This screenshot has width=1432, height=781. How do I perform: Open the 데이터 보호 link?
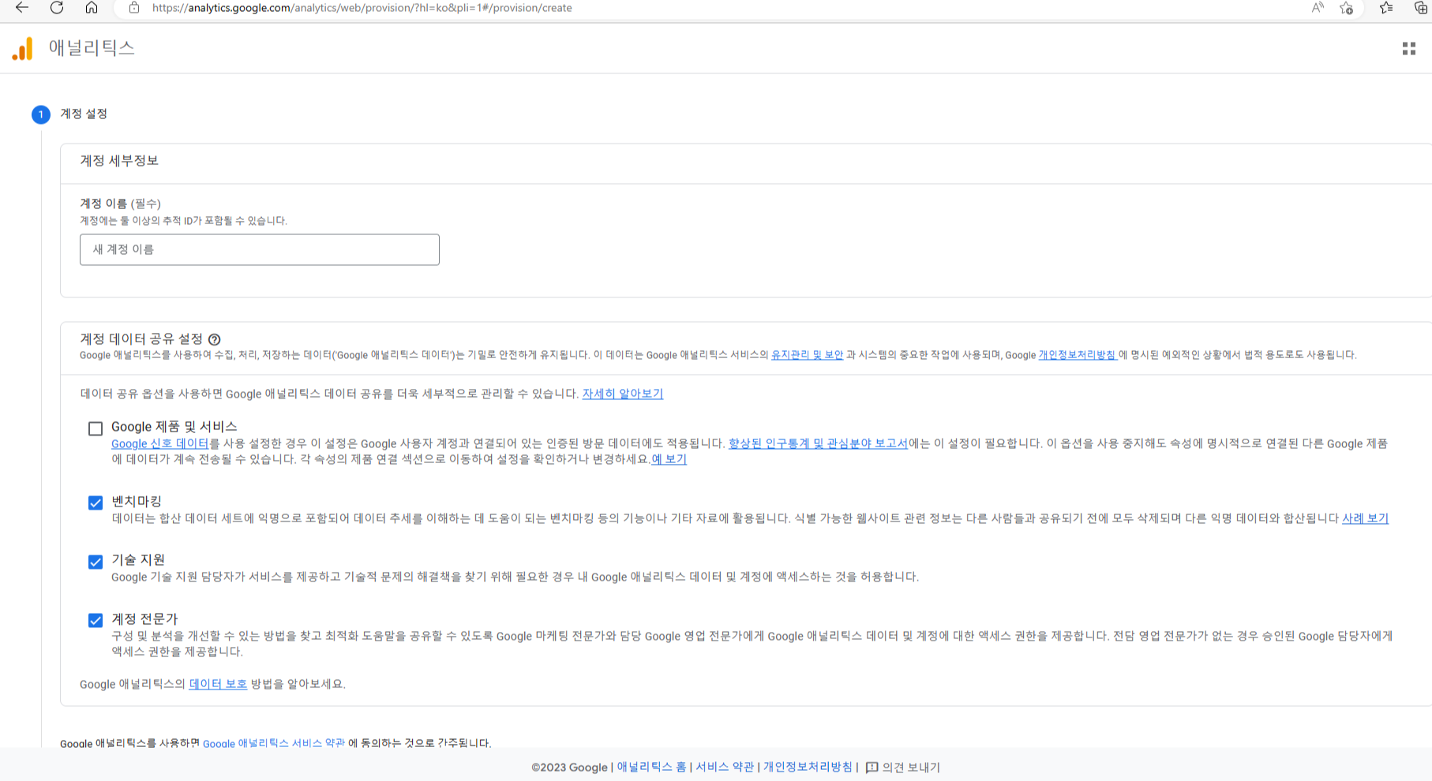[x=219, y=684]
